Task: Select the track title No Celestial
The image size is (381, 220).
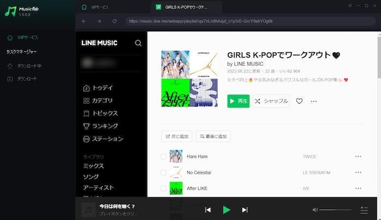Action: [x=199, y=172]
